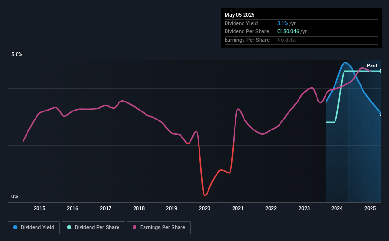Click the CL$0.046 dividend per share value
Screen dimensions: 389x241
[x=288, y=32]
